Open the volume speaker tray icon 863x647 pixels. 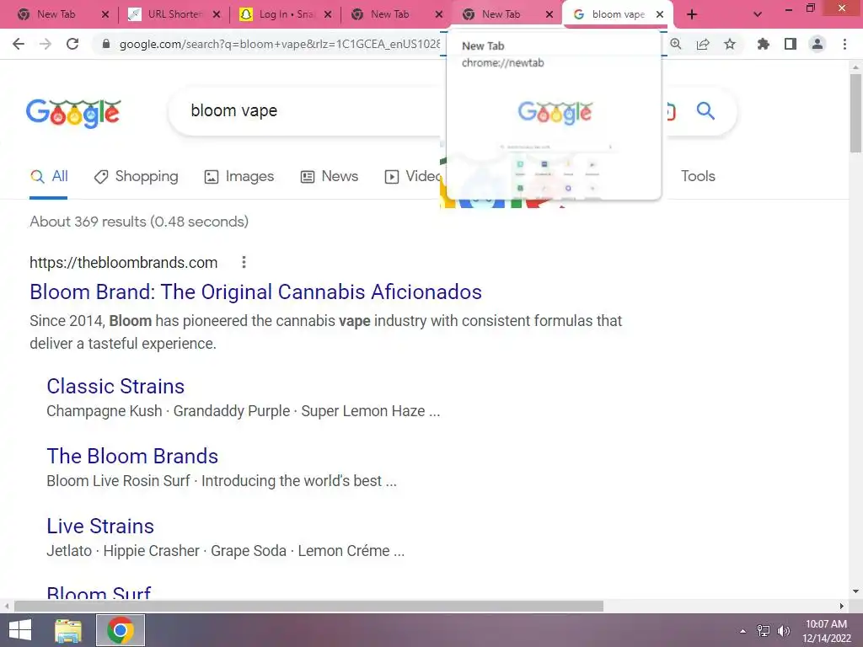coord(784,631)
